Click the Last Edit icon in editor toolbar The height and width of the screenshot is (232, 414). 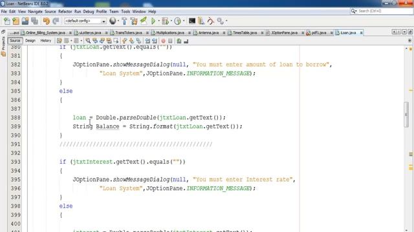60,41
